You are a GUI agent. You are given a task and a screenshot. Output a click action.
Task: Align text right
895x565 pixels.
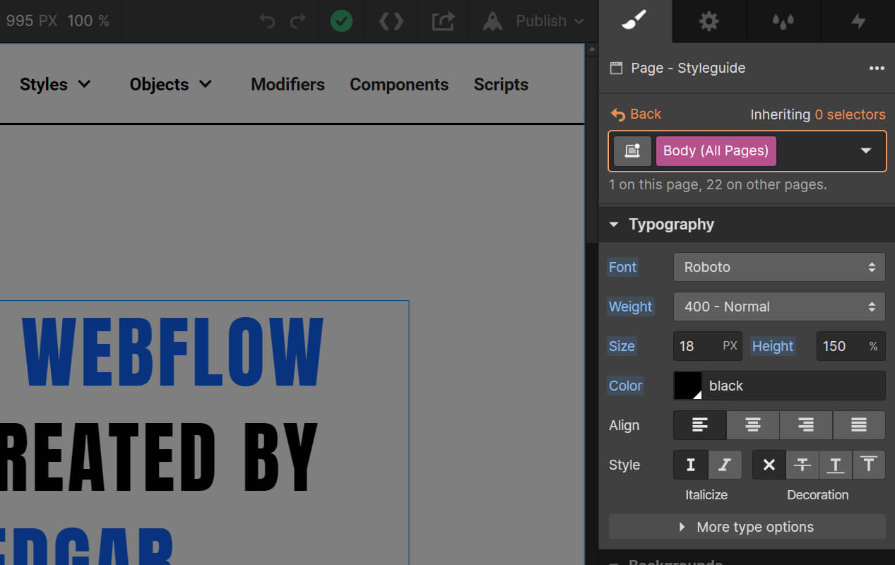pos(806,425)
